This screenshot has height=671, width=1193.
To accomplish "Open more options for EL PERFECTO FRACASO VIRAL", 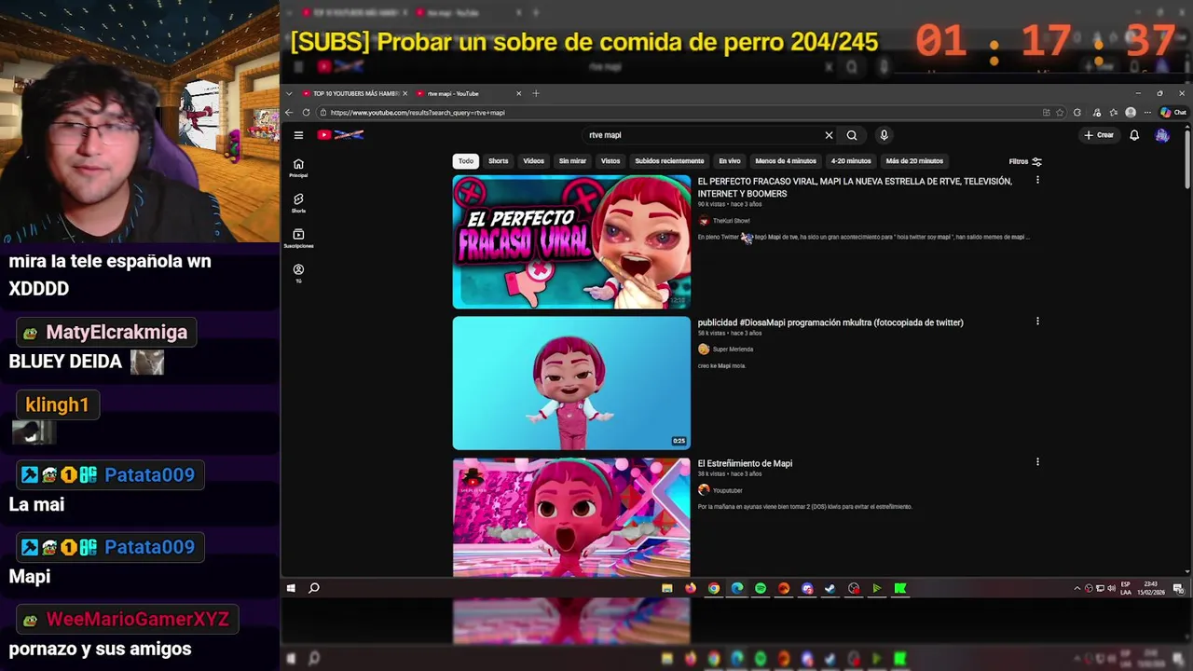I will coord(1037,181).
